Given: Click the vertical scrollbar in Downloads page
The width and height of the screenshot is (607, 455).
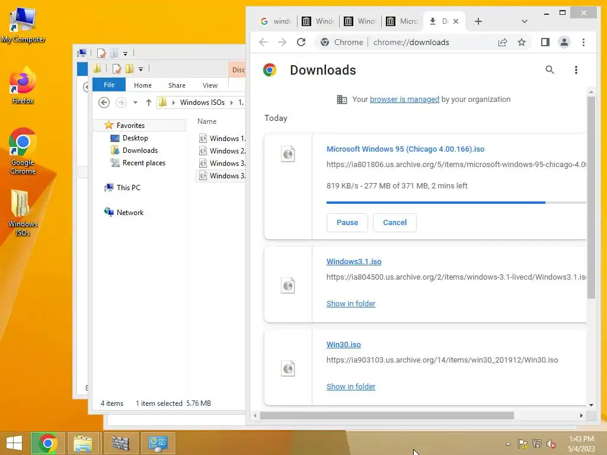Looking at the screenshot, I should tap(591, 197).
